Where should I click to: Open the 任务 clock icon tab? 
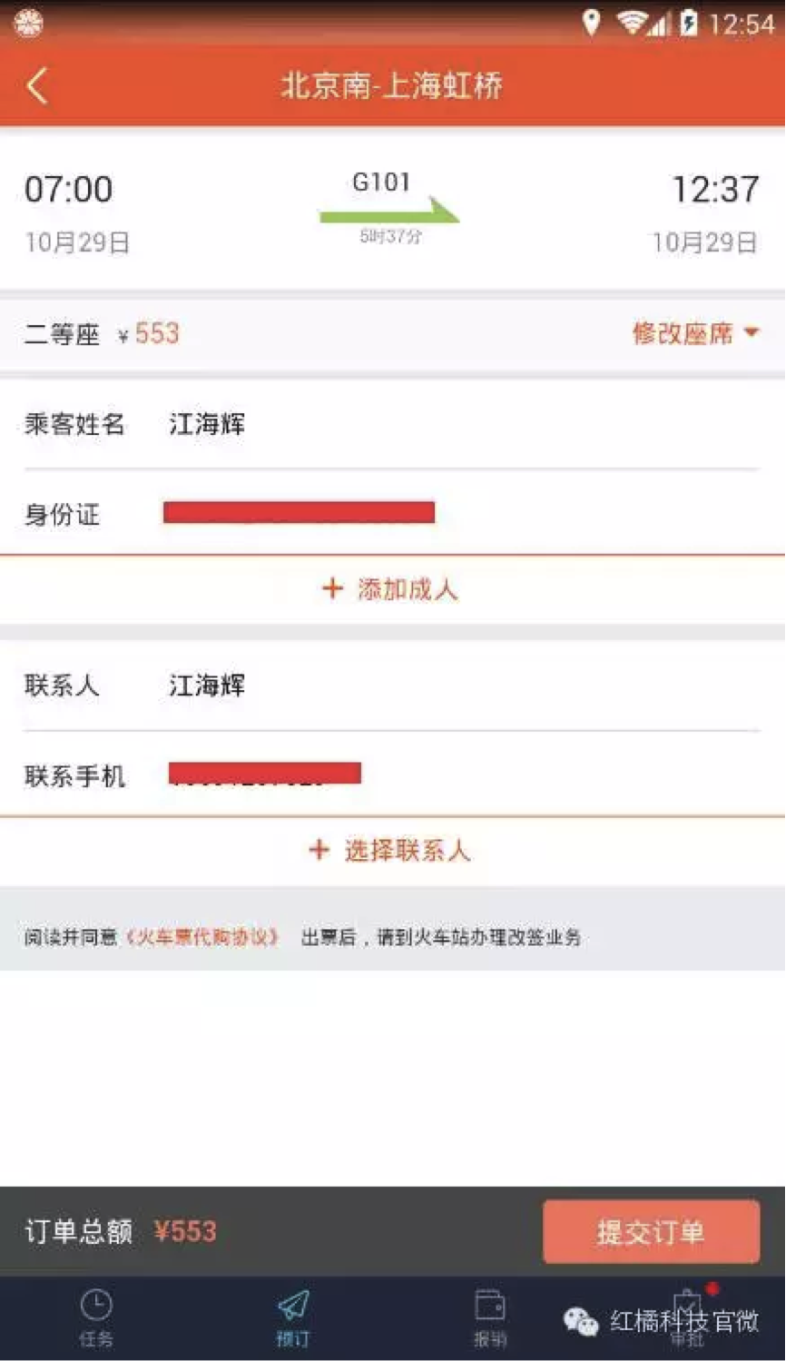pos(95,1317)
